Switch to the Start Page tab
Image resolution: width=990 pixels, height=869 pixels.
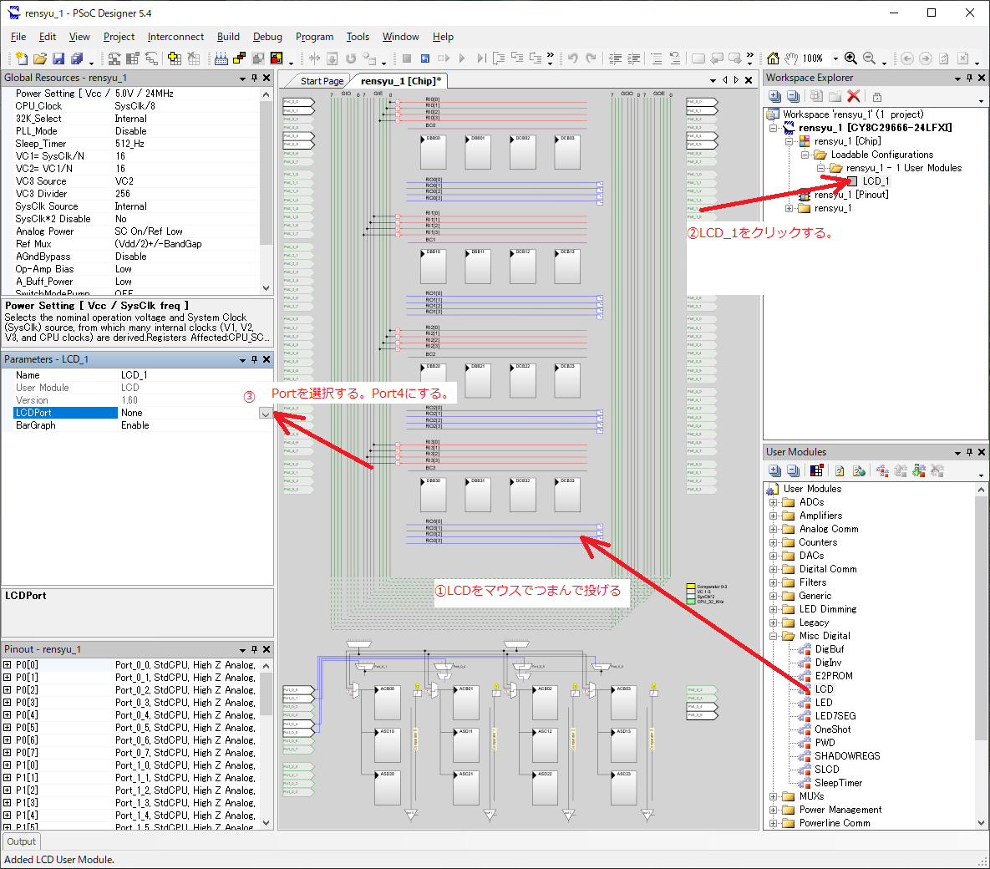coord(322,81)
